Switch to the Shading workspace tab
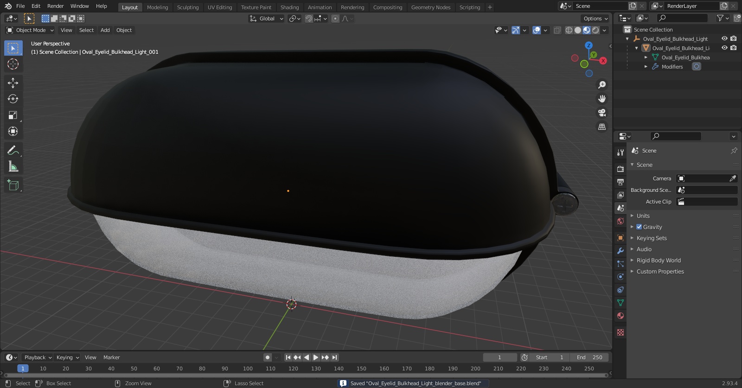 tap(289, 7)
